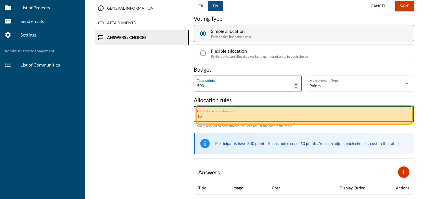Viewport: 429px width, 199px height.
Task: Click the list icon beside List of Communities
Action: pyautogui.click(x=8, y=65)
